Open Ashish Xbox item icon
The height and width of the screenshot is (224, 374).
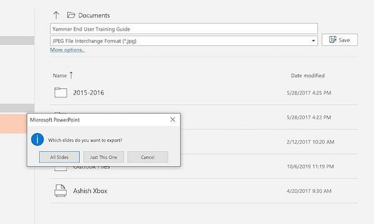point(60,190)
